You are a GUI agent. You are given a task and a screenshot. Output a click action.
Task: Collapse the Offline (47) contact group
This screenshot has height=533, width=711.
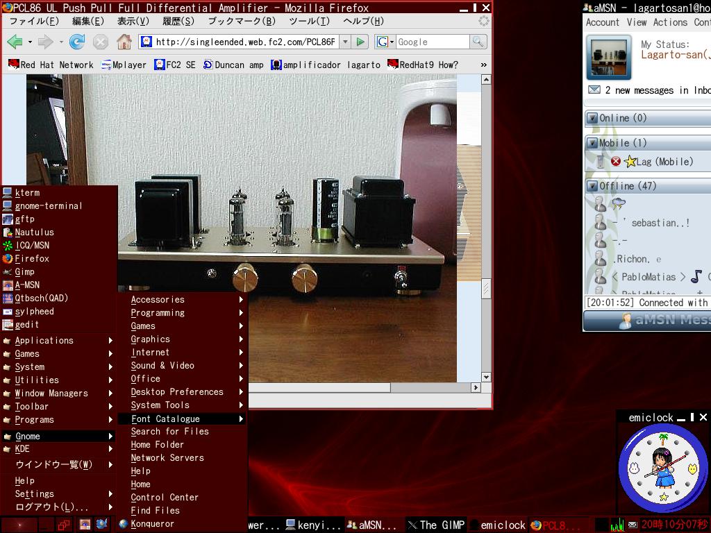click(x=592, y=186)
